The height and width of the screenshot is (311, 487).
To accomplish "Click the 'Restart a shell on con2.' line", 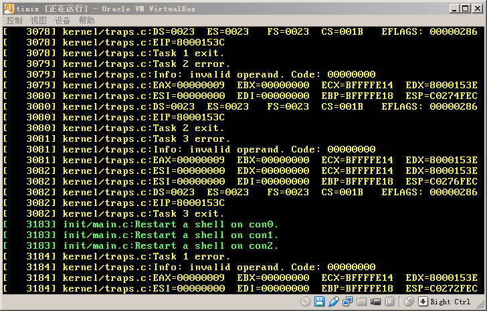I will [140, 246].
